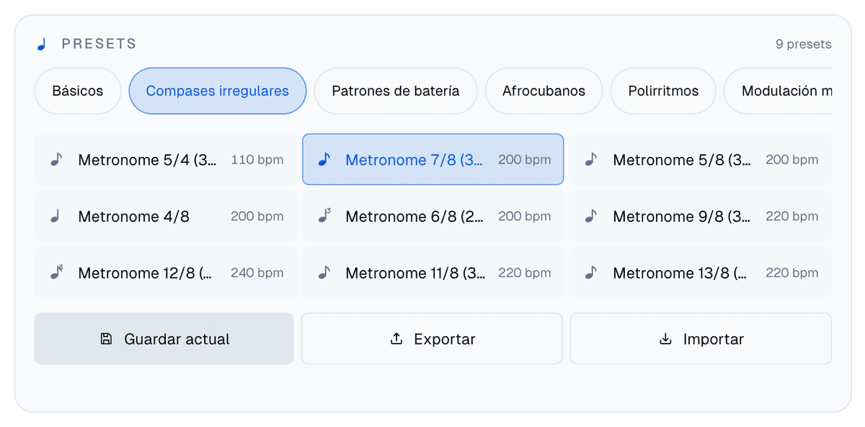Load the Metronome 13/8 preset
Image resolution: width=865 pixels, height=427 pixels.
tap(700, 273)
